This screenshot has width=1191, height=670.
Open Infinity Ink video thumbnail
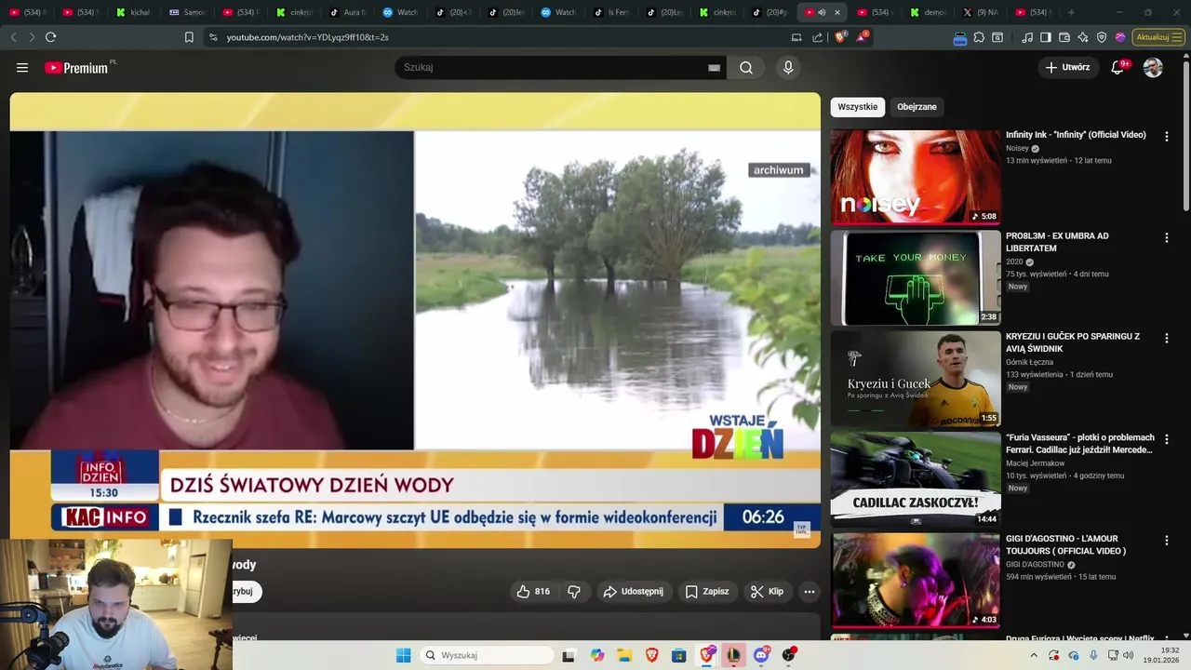916,177
